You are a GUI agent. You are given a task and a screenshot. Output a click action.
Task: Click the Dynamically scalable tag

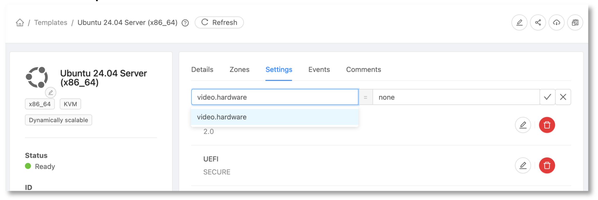pos(58,120)
